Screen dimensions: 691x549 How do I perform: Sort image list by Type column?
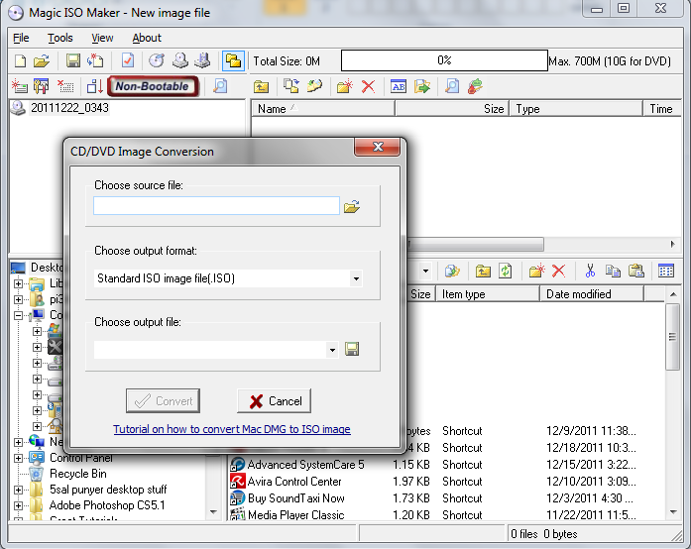[575, 108]
